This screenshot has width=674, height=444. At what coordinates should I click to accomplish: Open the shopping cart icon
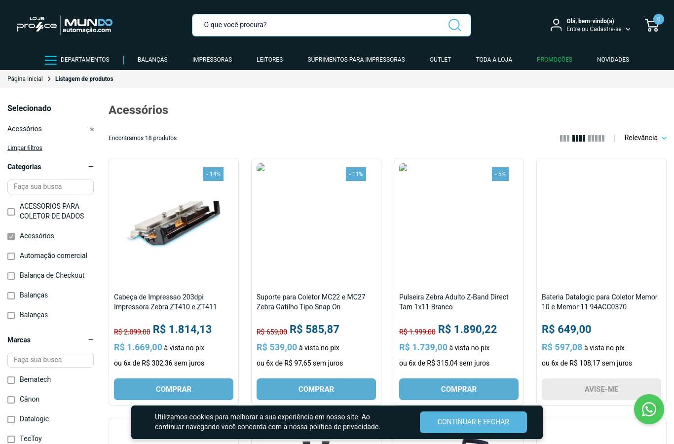[x=652, y=25]
